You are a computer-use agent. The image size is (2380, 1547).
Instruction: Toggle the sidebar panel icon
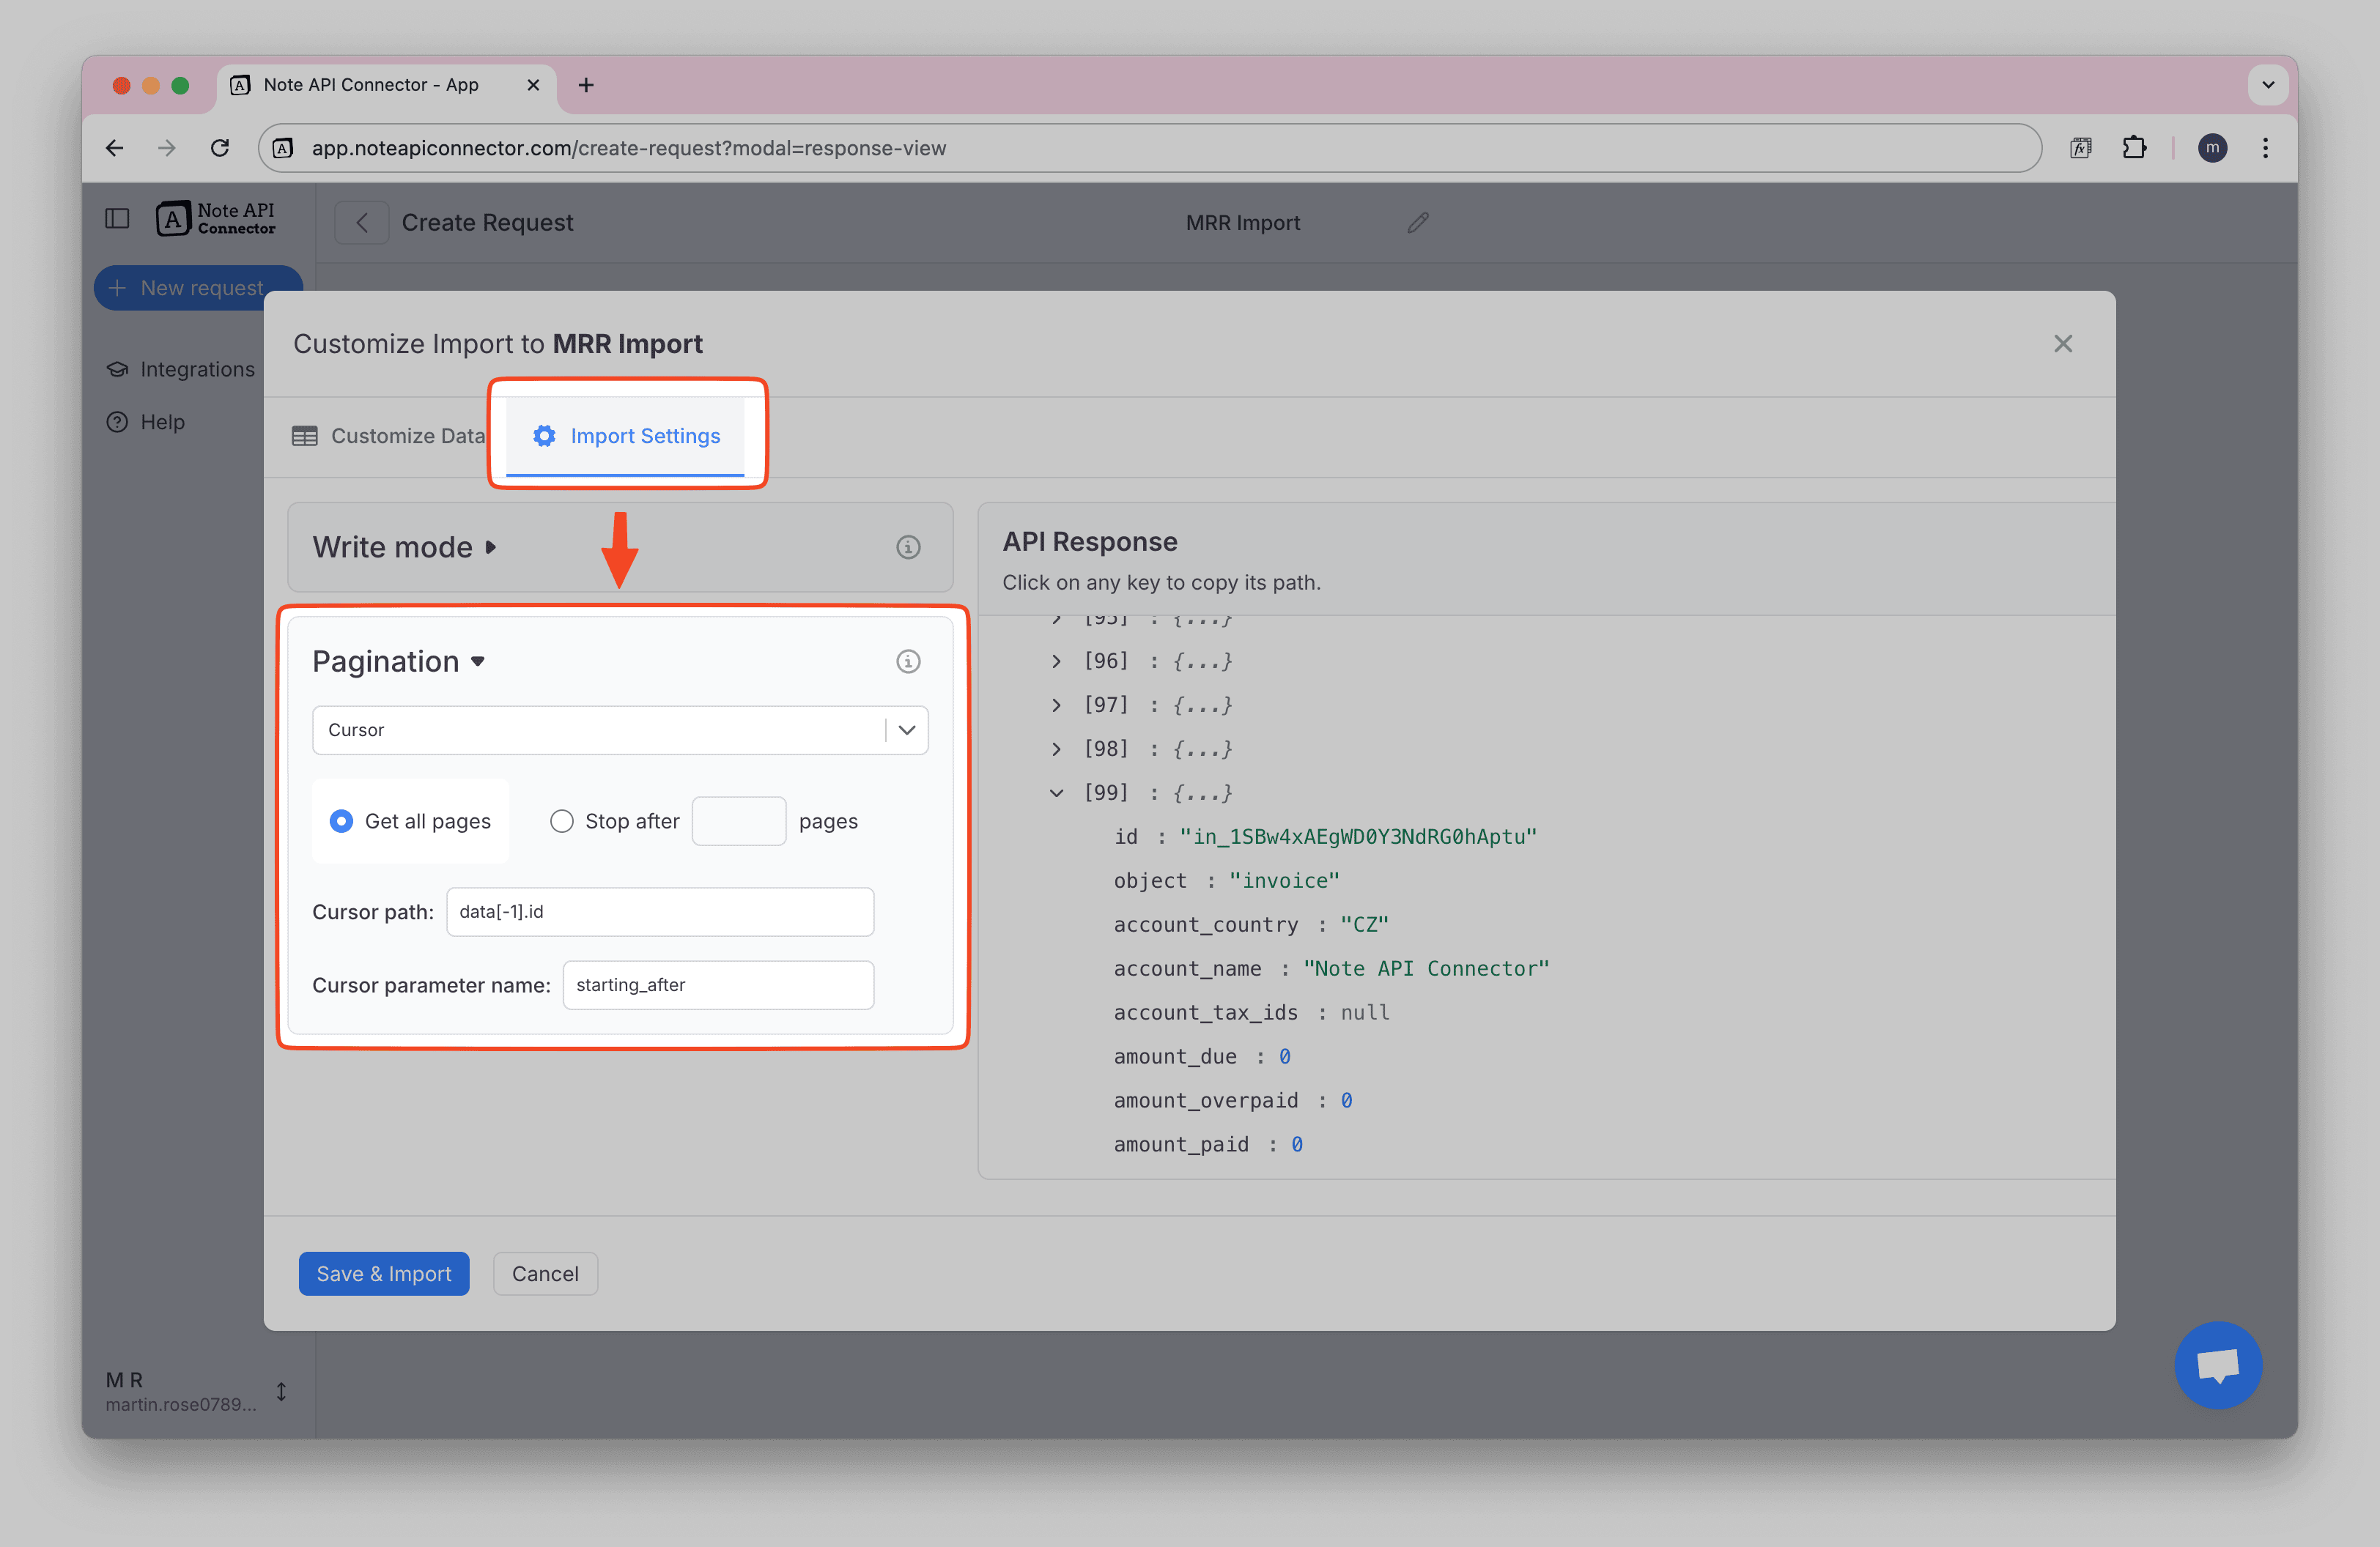click(x=117, y=218)
